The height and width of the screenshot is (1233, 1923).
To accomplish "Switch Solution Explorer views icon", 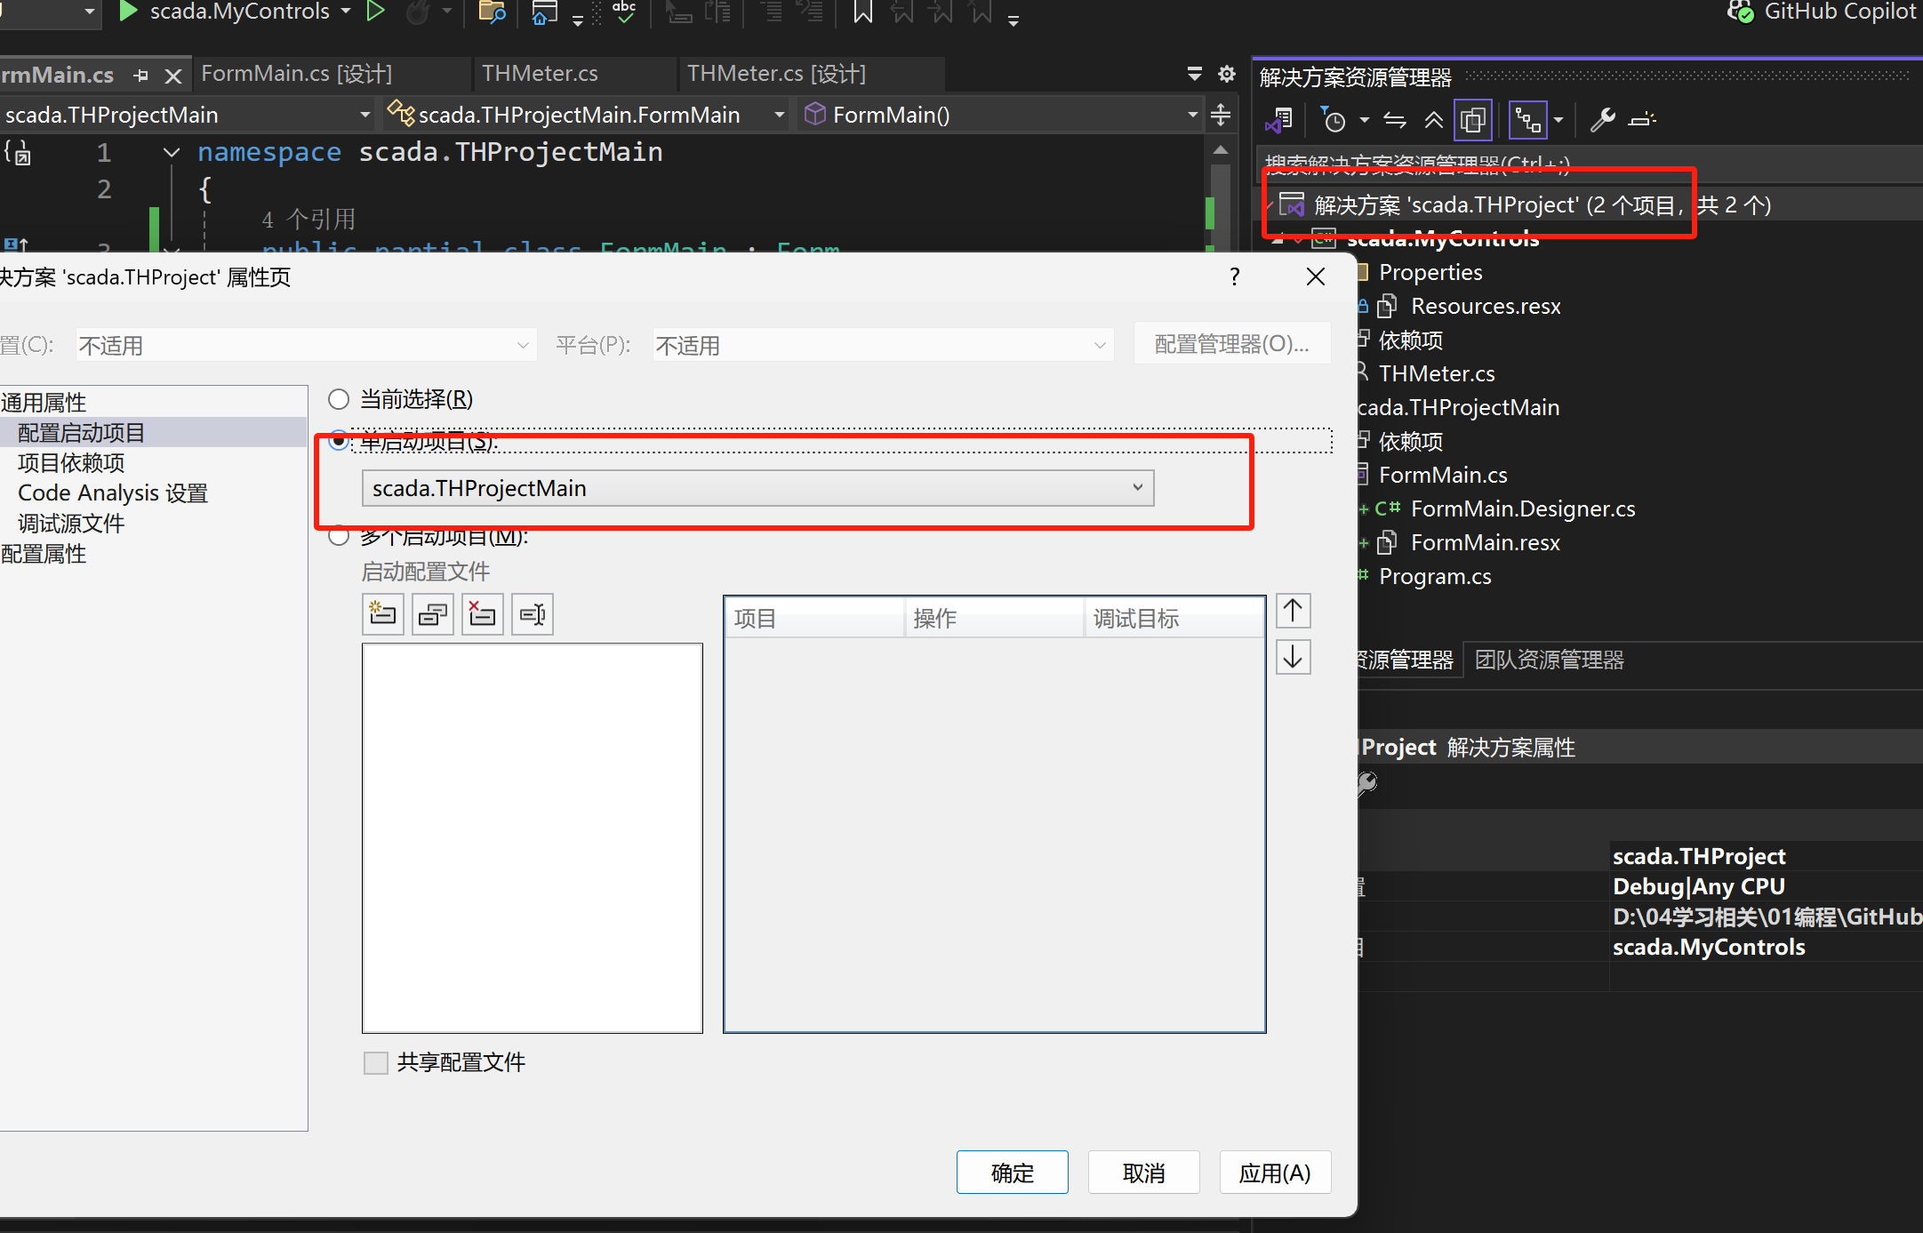I will tap(1280, 119).
